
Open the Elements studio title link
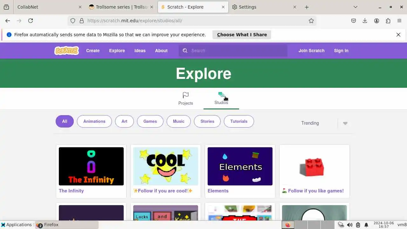pyautogui.click(x=218, y=191)
